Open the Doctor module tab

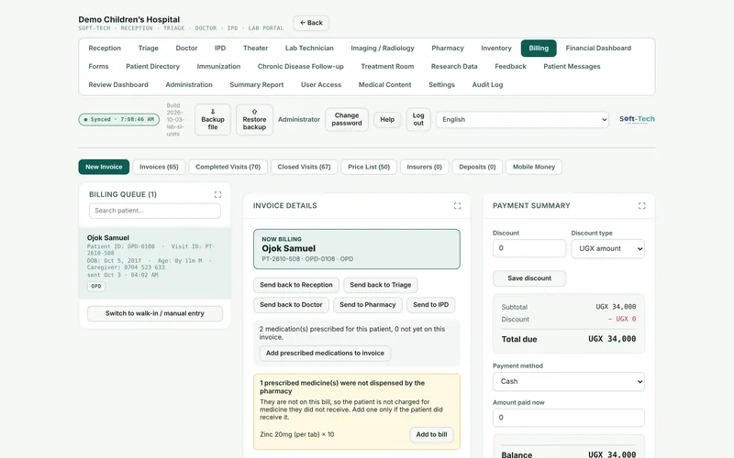(x=186, y=49)
